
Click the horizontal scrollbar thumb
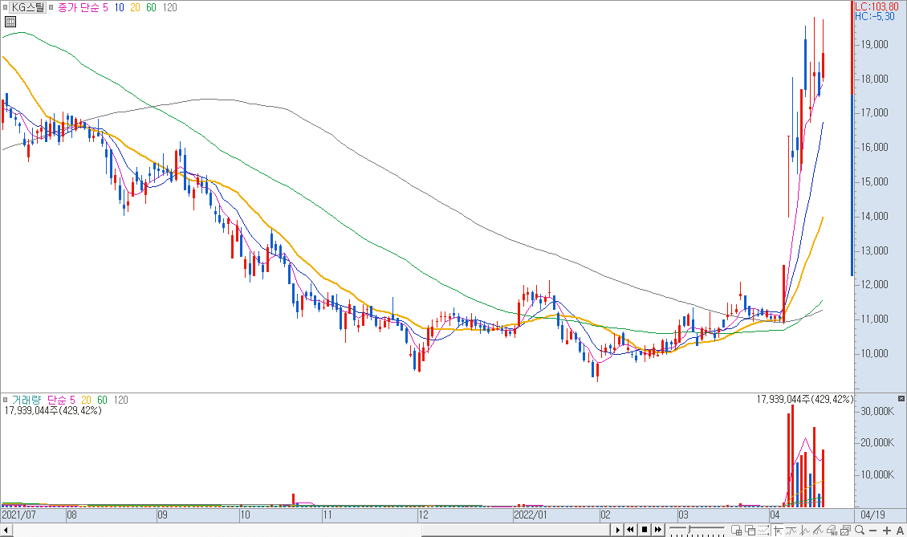[516, 530]
